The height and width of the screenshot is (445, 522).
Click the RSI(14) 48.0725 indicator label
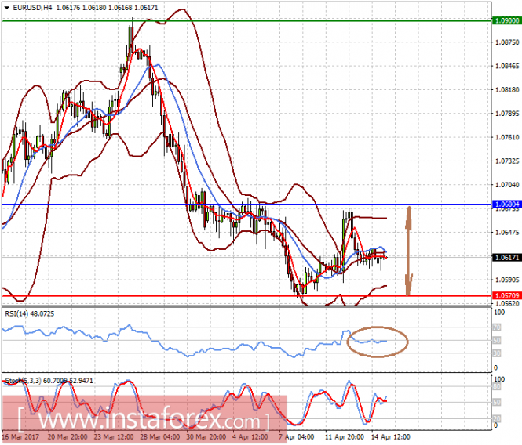point(30,313)
